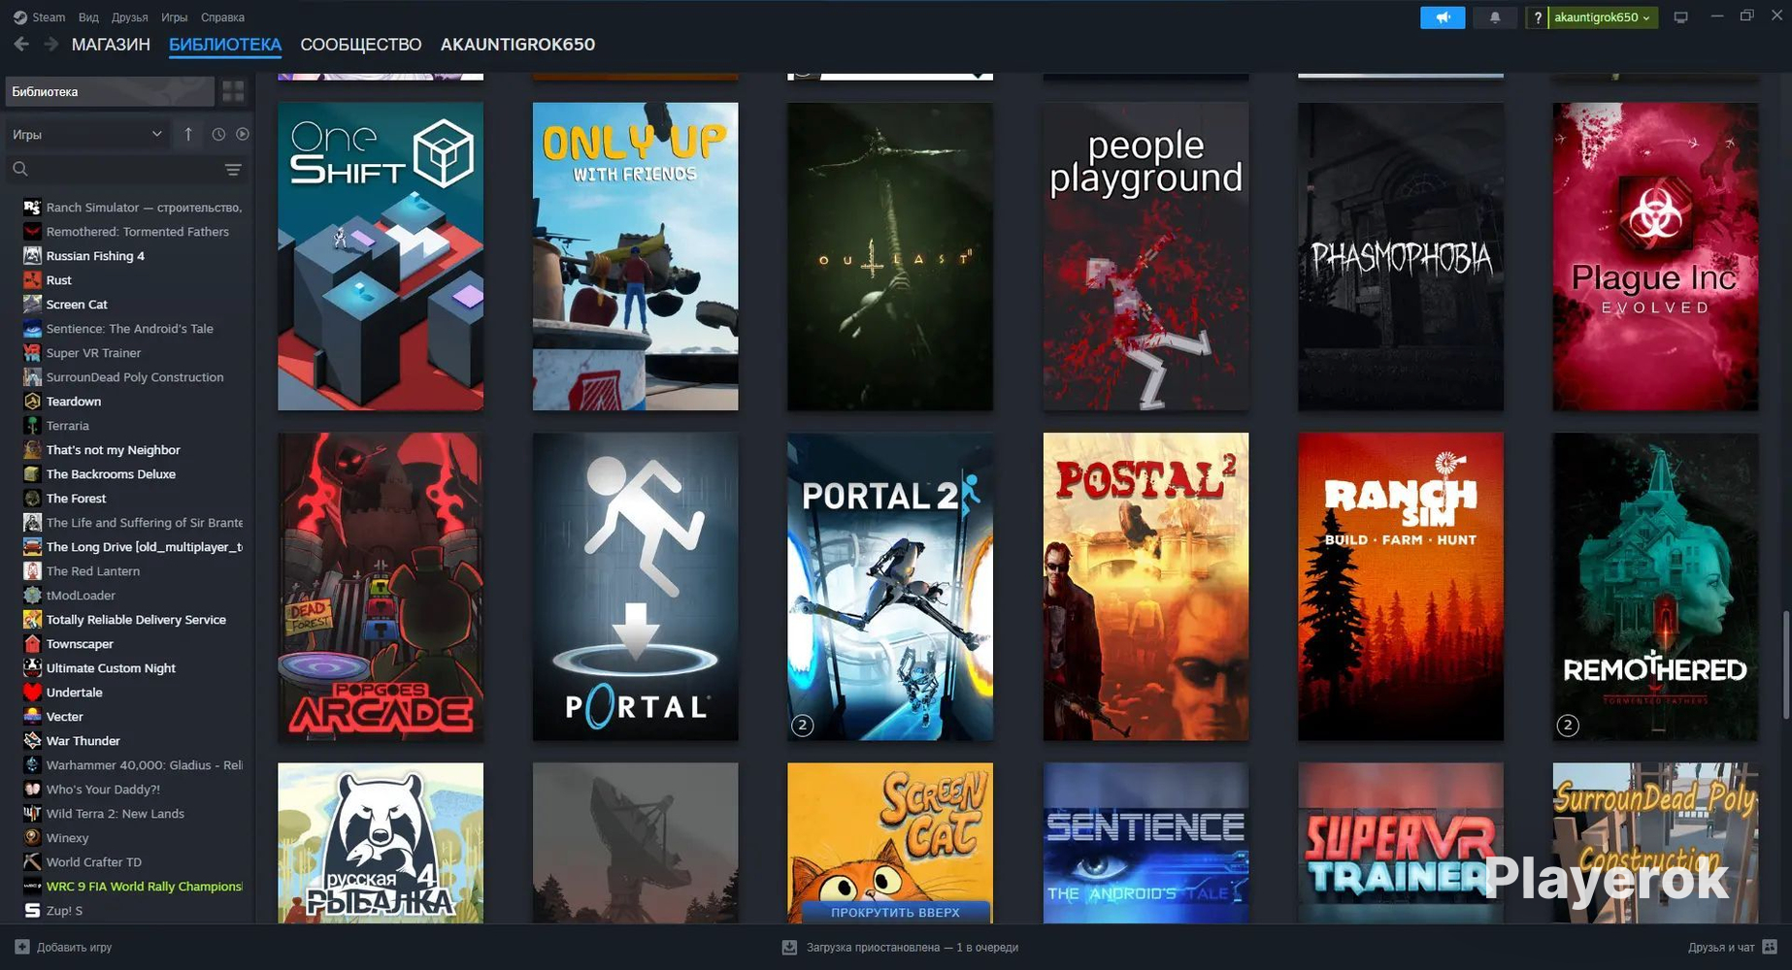Open the advanced filter settings icon
Screen dimensions: 1792x970
[x=233, y=170]
